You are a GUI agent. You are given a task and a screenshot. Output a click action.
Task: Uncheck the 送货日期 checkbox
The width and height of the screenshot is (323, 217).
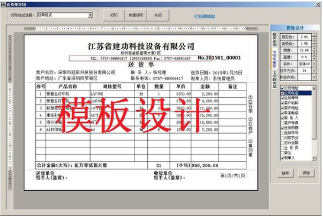[x=283, y=128]
